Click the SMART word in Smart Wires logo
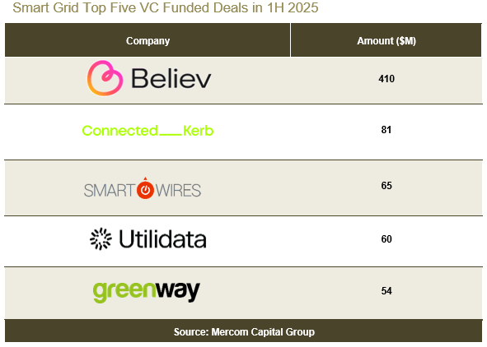The height and width of the screenshot is (347, 487). click(x=110, y=191)
